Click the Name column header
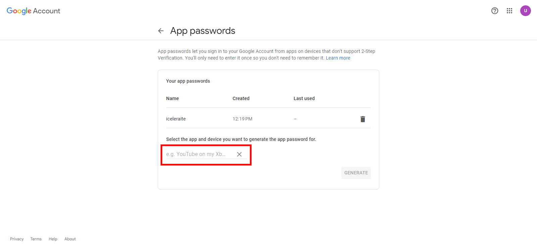Image resolution: width=537 pixels, height=247 pixels. coord(173,98)
